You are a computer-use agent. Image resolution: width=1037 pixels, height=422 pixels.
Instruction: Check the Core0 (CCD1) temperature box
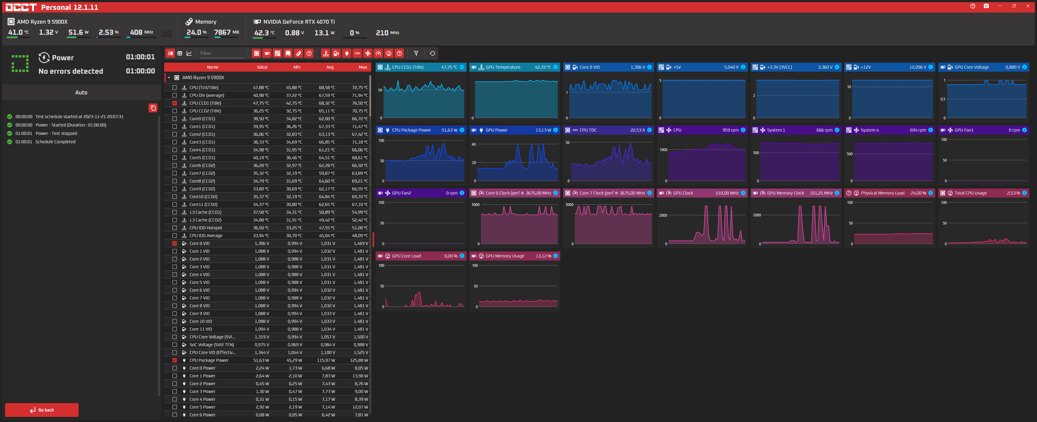pos(174,119)
